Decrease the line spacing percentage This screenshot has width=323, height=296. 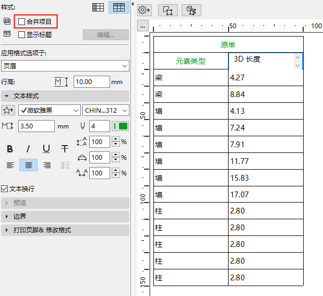tap(116, 144)
